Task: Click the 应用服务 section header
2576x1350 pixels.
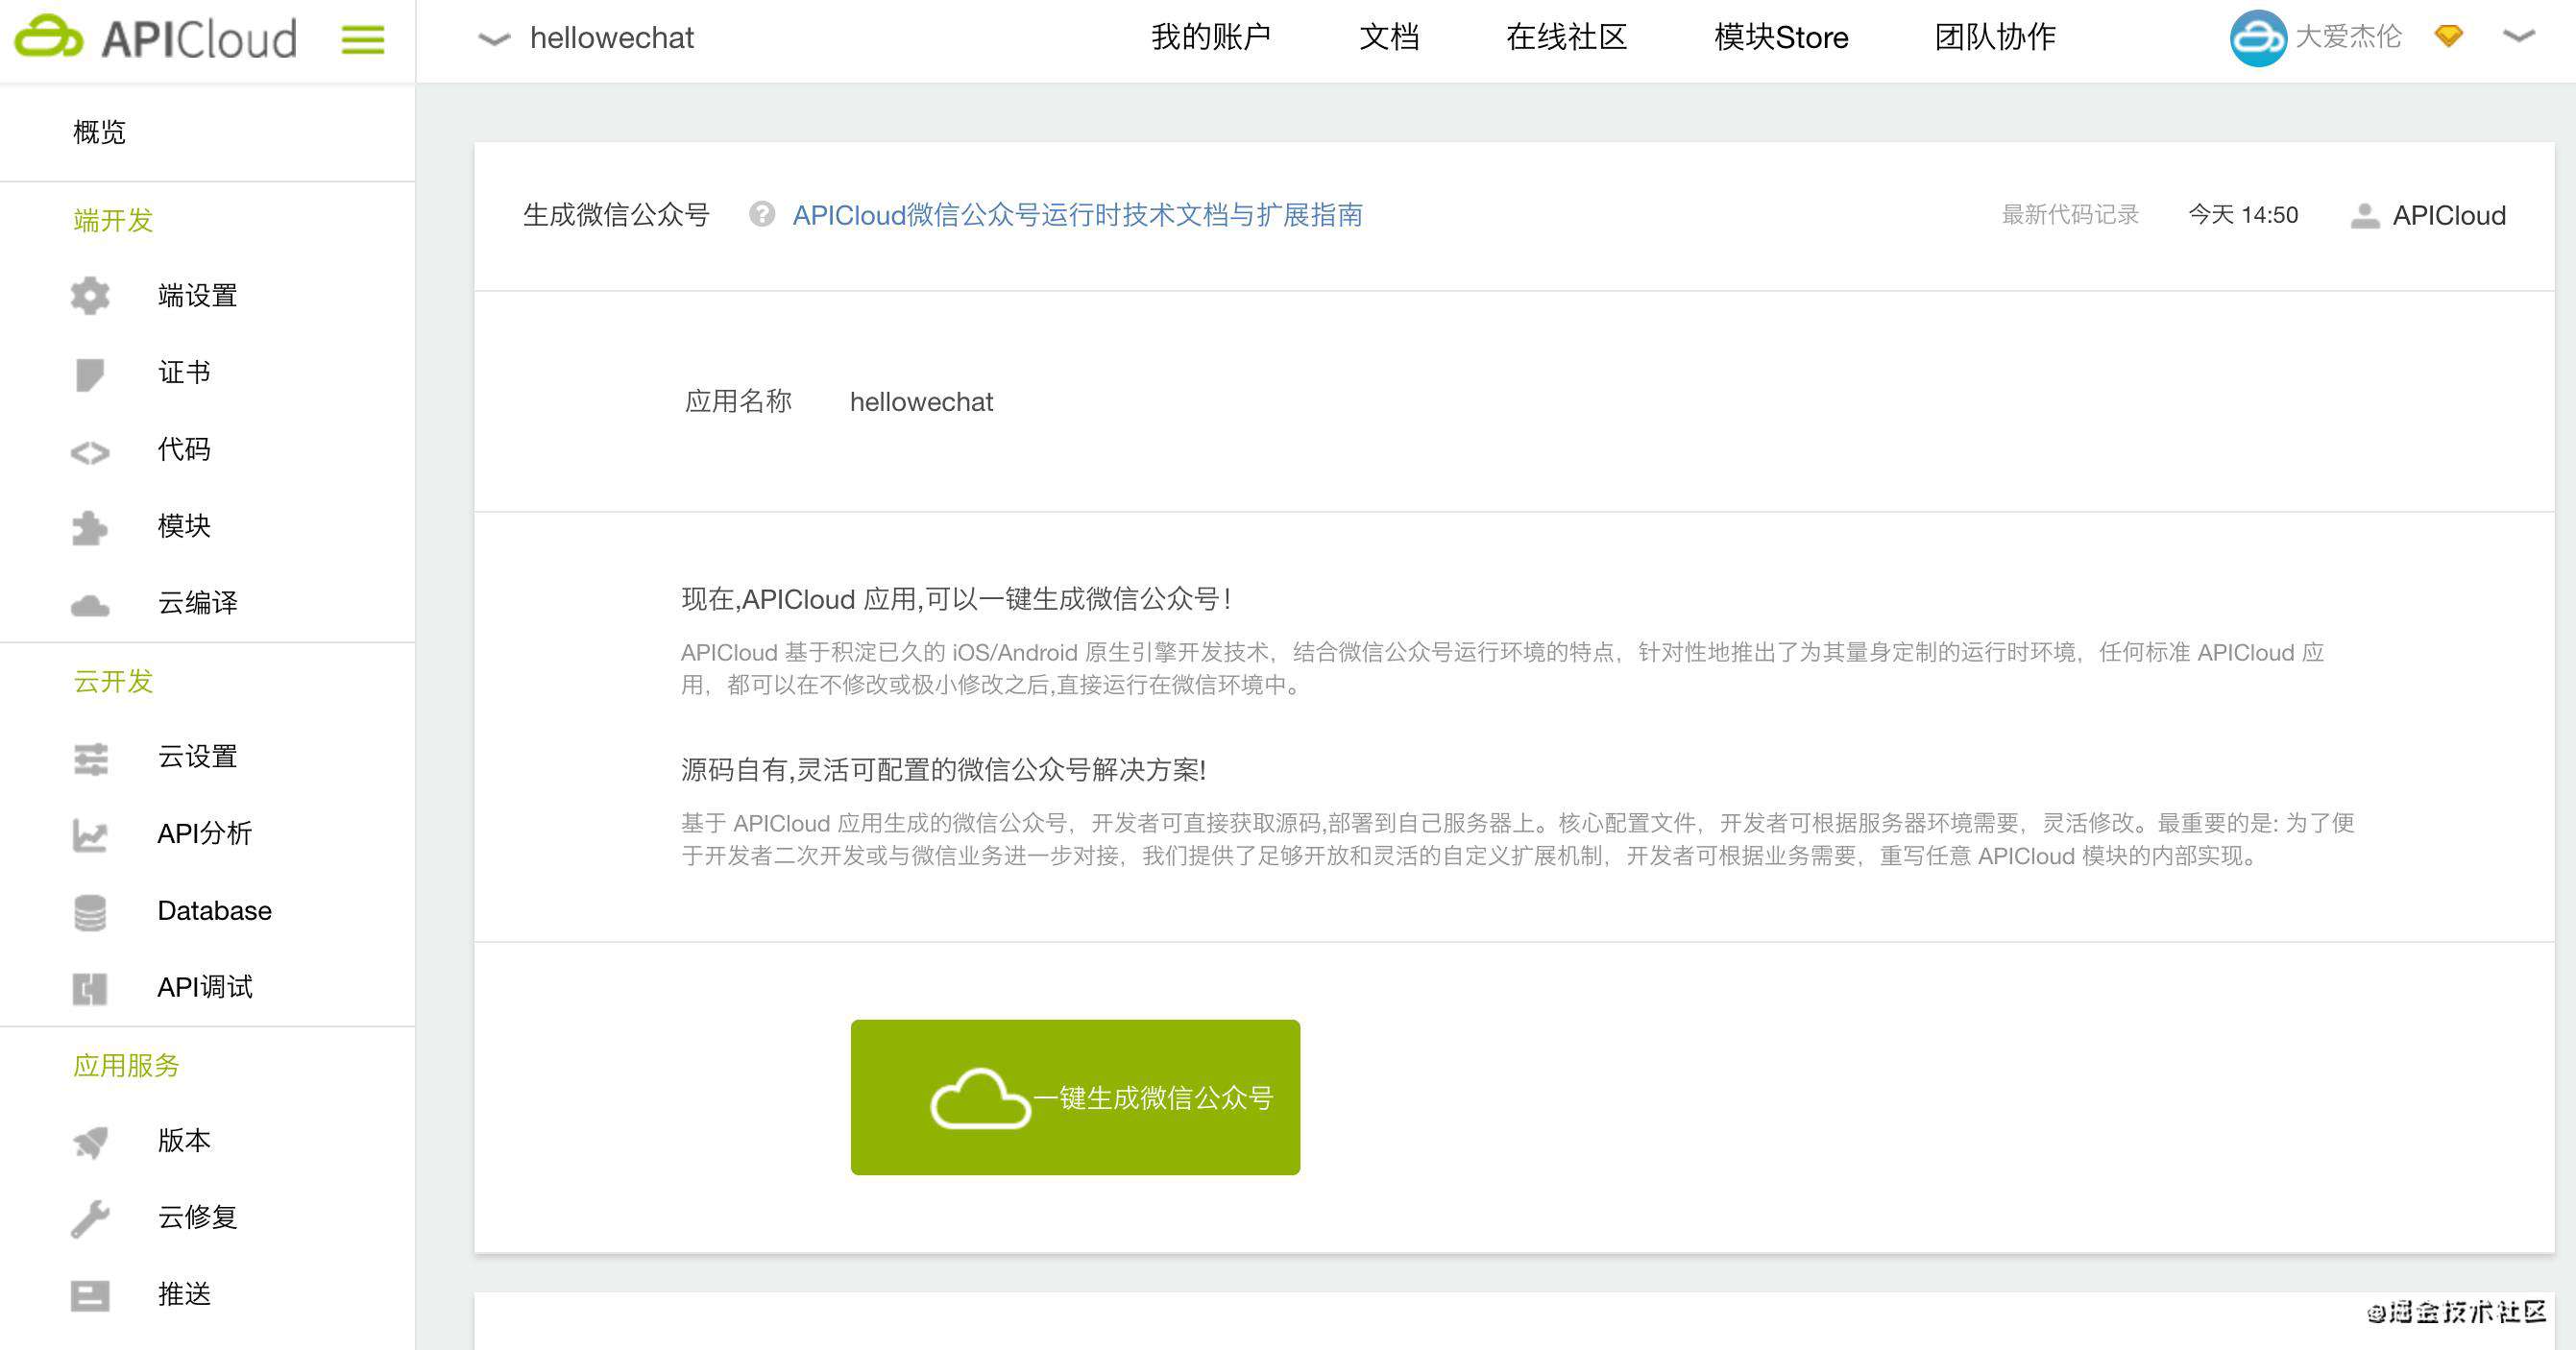Action: [x=126, y=1065]
